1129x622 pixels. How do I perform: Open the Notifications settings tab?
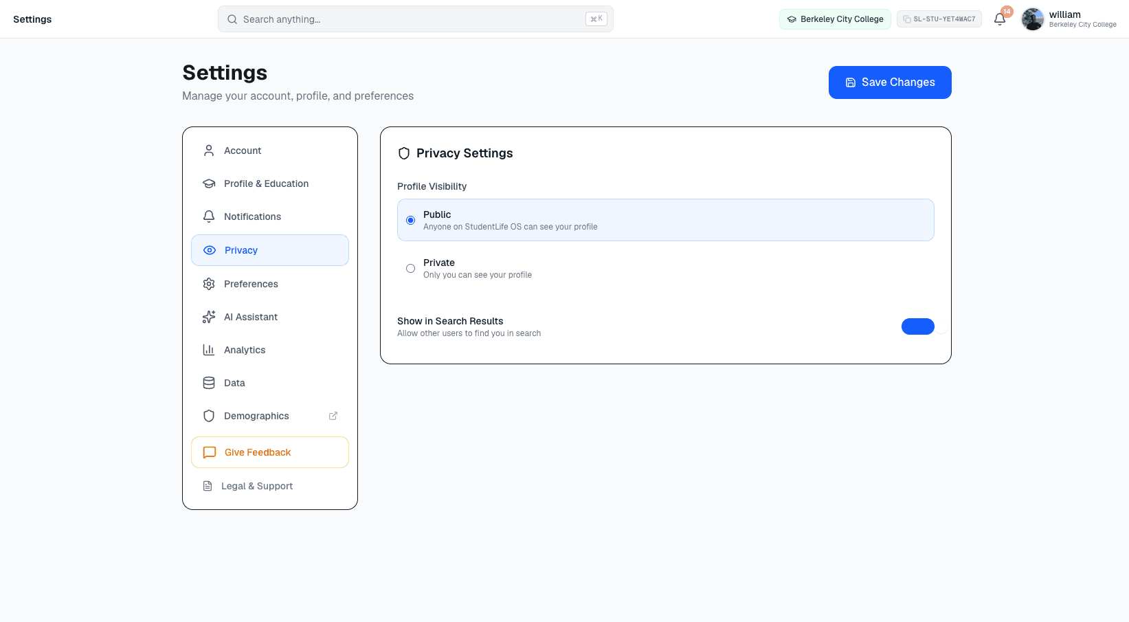tap(270, 216)
